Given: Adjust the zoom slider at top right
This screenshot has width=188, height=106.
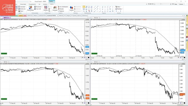Looking at the screenshot, I should (161, 4).
